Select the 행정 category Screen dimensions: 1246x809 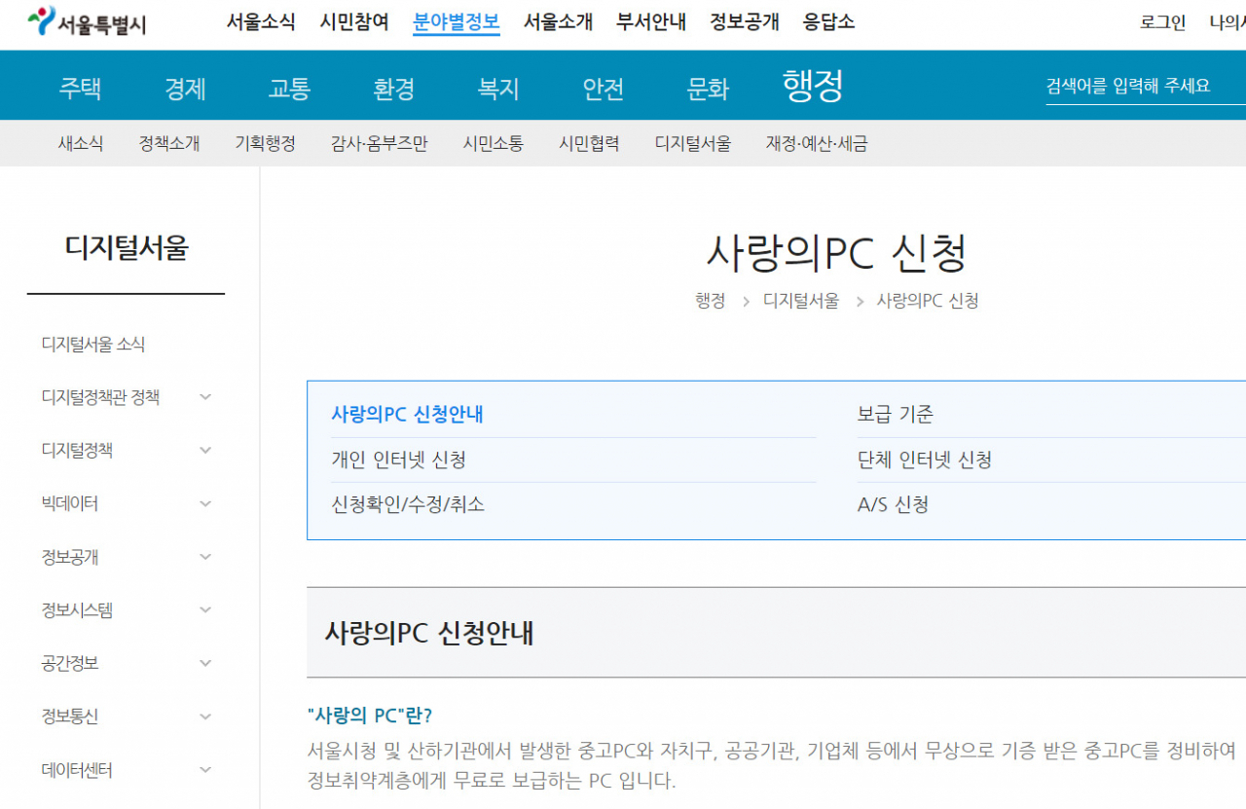click(x=813, y=87)
